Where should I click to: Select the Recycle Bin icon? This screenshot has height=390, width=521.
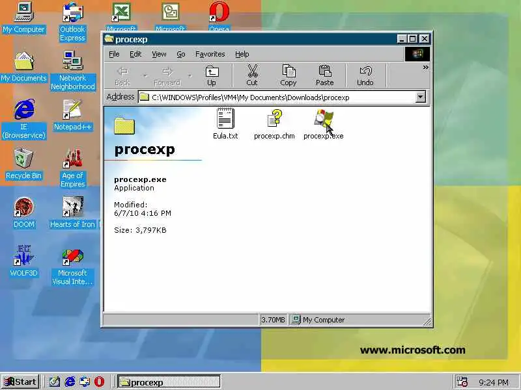[23, 164]
